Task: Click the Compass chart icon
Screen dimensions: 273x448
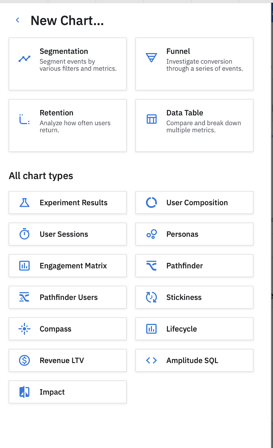Action: [x=25, y=329]
